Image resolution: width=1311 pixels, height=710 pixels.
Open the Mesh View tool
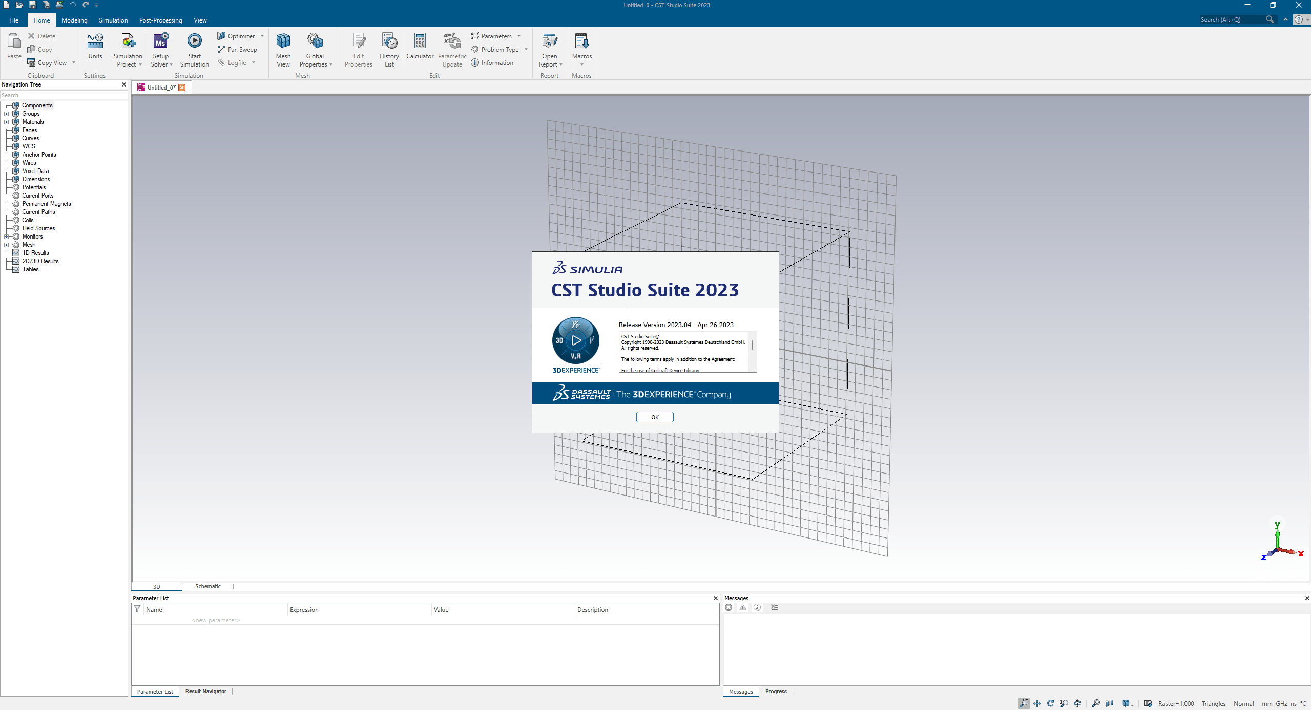click(283, 50)
